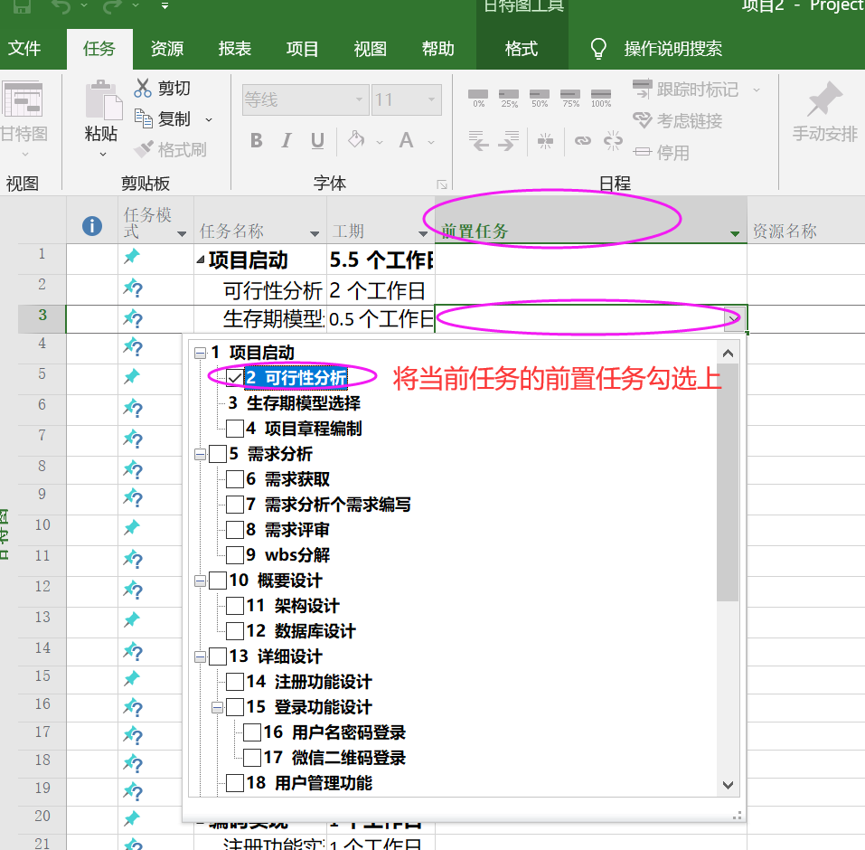Click the Indent task right arrow icon
The width and height of the screenshot is (865, 850).
(x=509, y=141)
